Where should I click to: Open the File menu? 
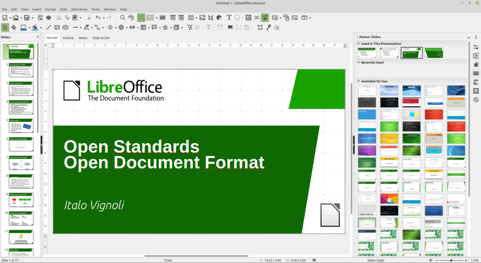5,9
